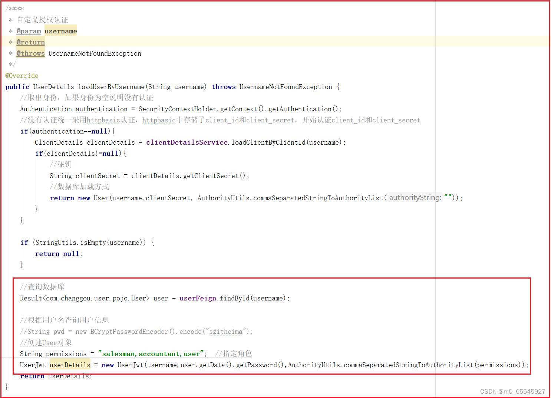Click the comment '//查询数据库'

(42, 287)
